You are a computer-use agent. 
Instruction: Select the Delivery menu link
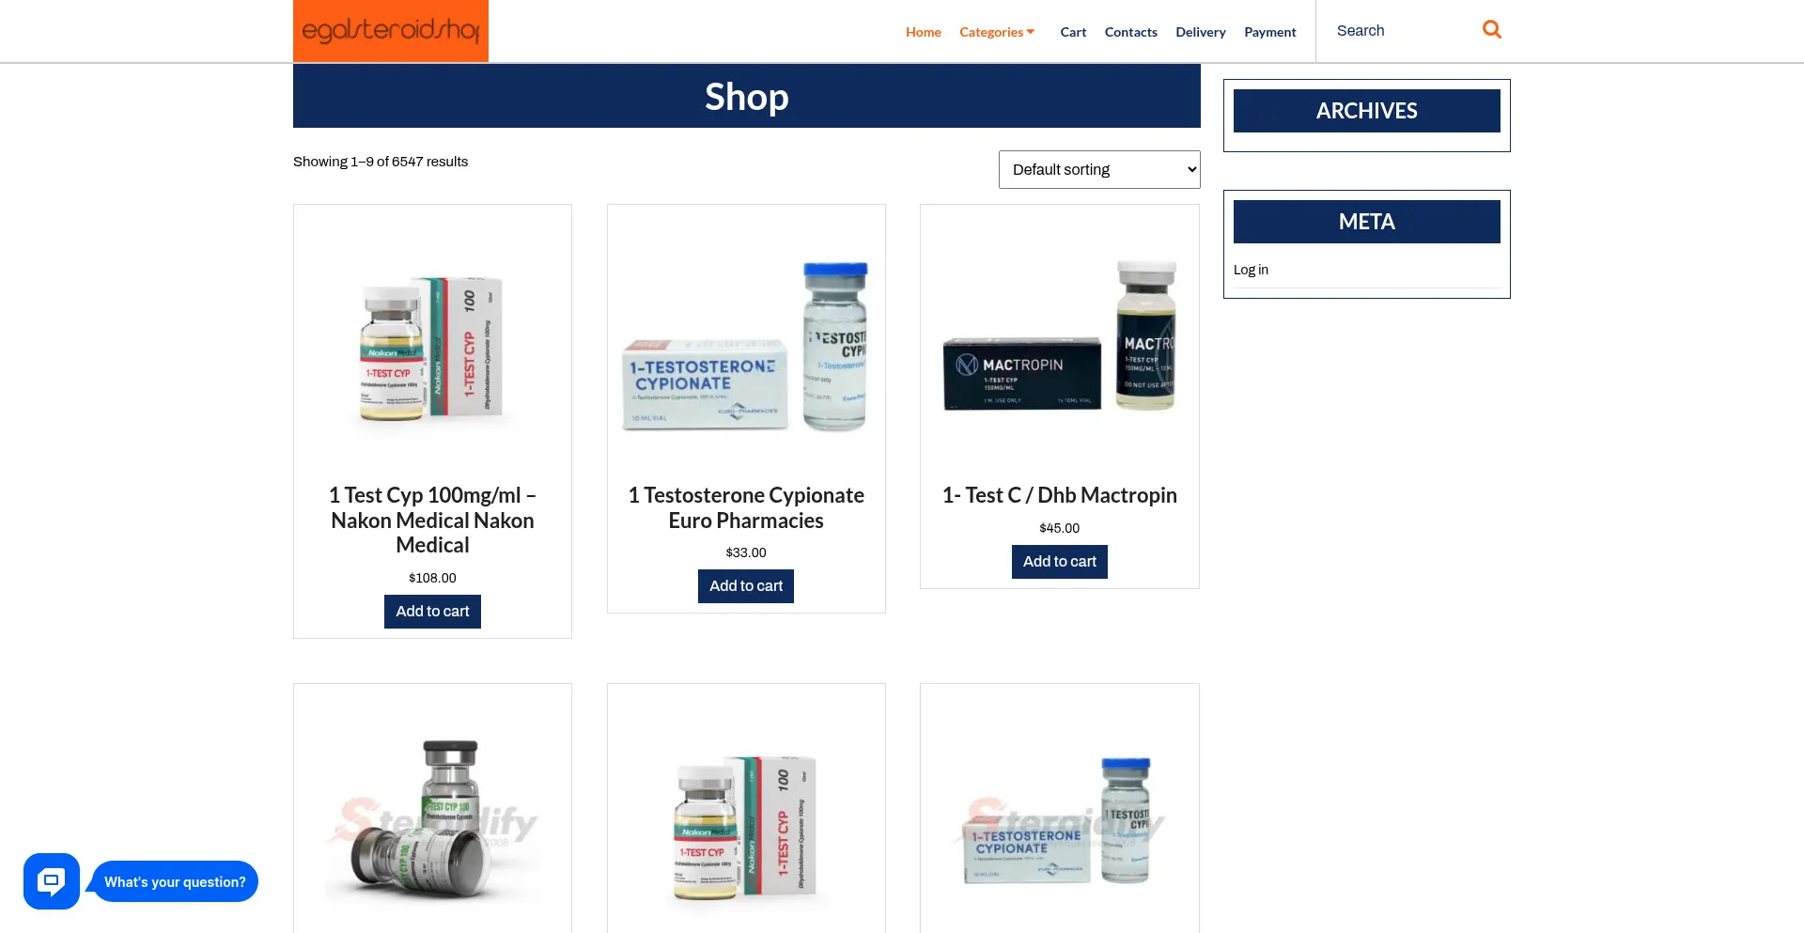pyautogui.click(x=1200, y=32)
